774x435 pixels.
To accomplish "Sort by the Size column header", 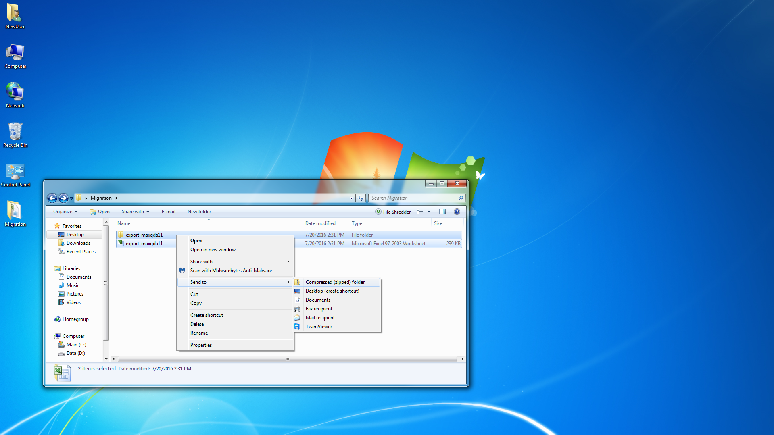I will [x=447, y=223].
